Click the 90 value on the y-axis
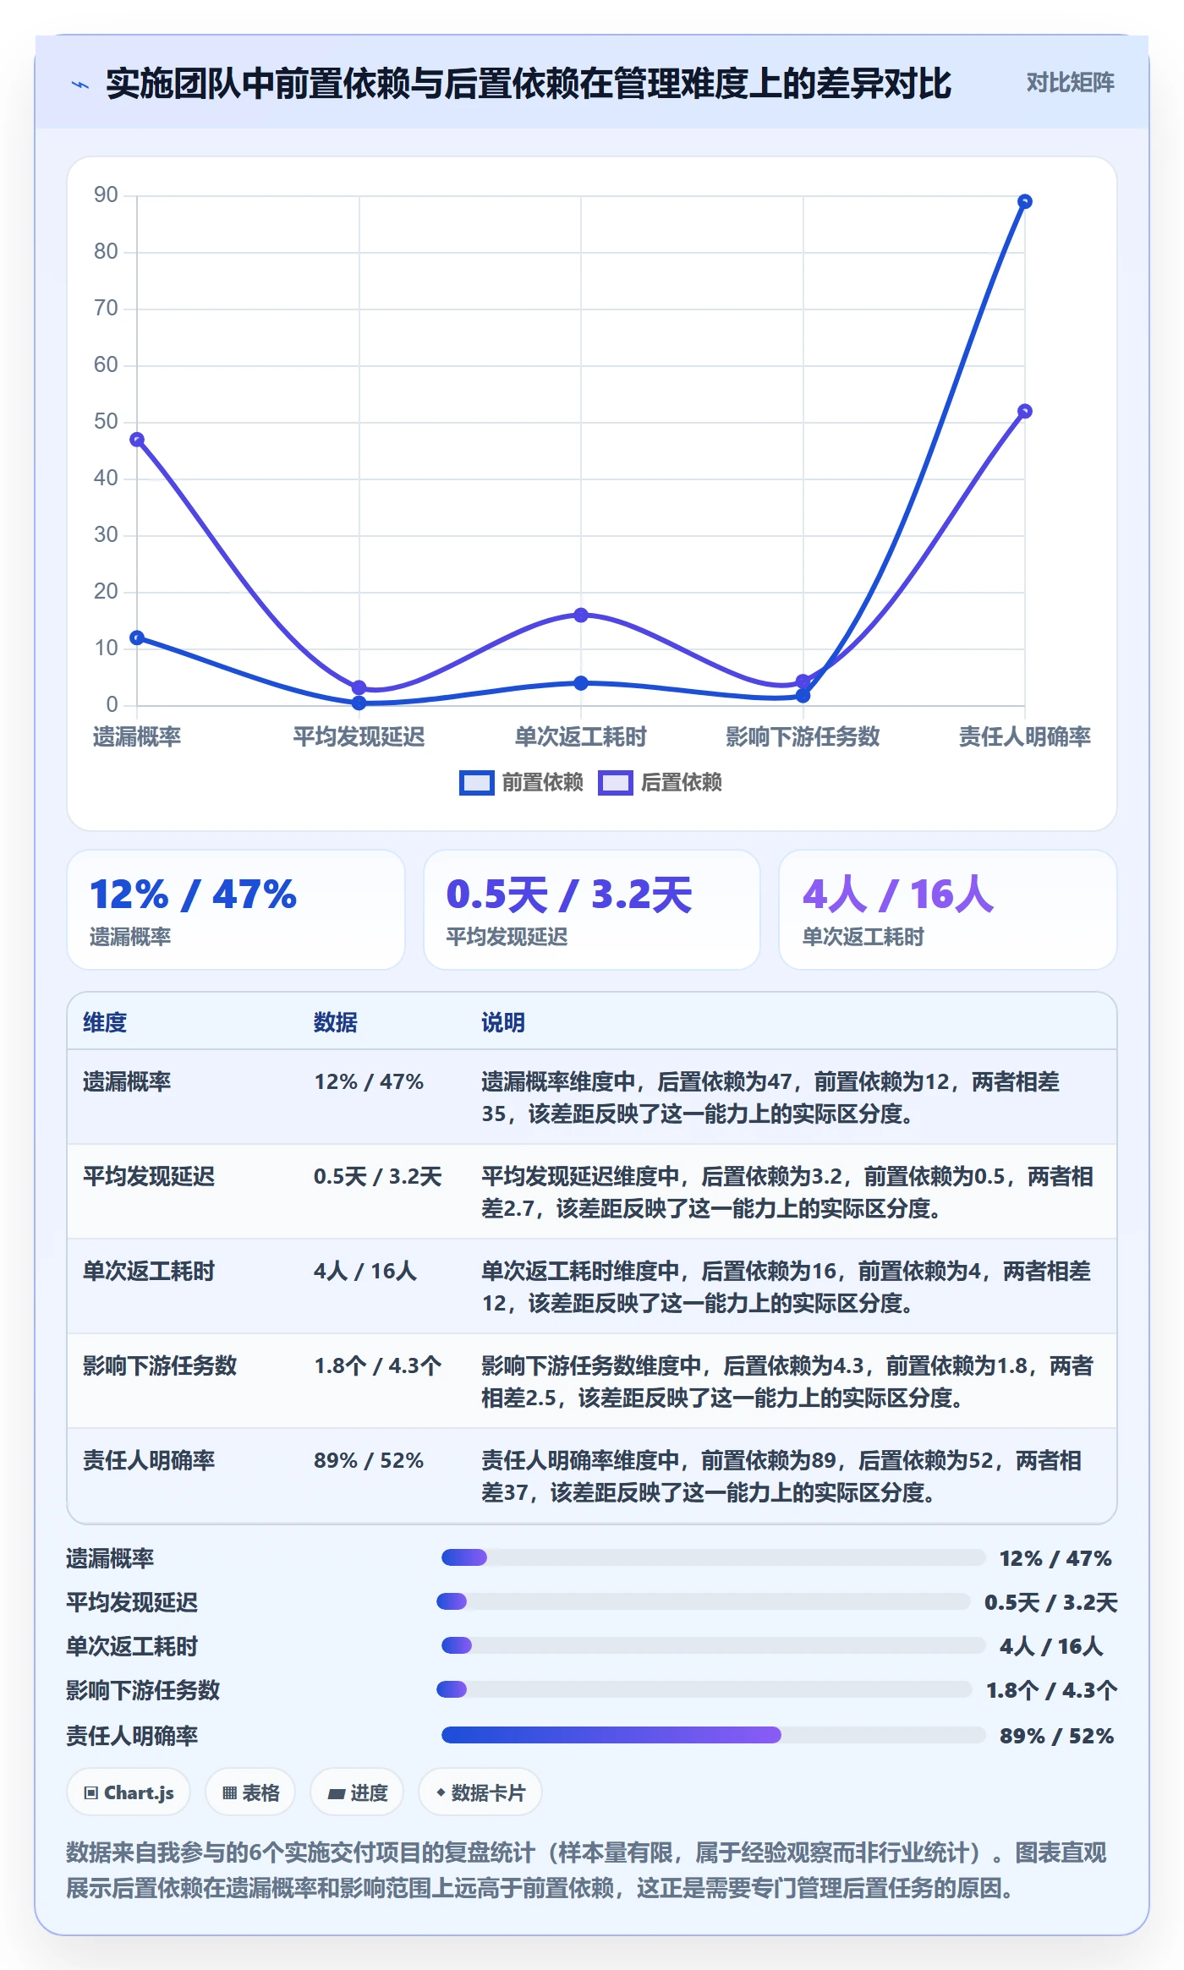This screenshot has height=1970, width=1184. coord(106,195)
